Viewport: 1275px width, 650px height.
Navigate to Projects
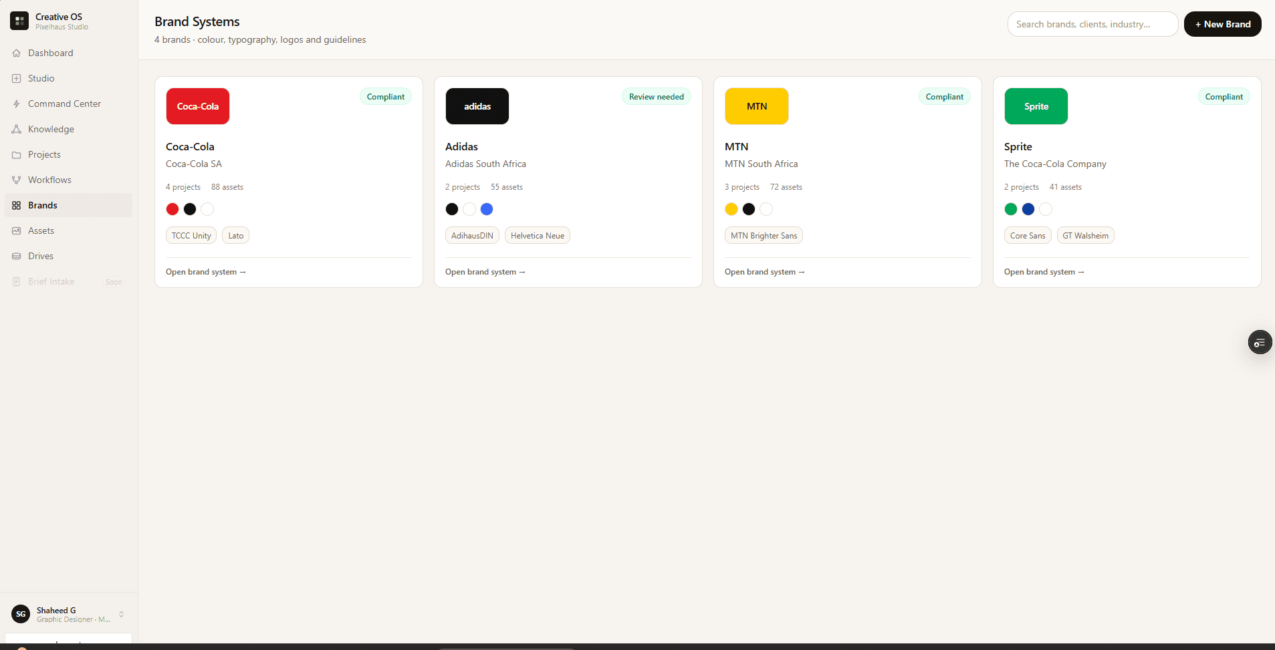point(68,154)
